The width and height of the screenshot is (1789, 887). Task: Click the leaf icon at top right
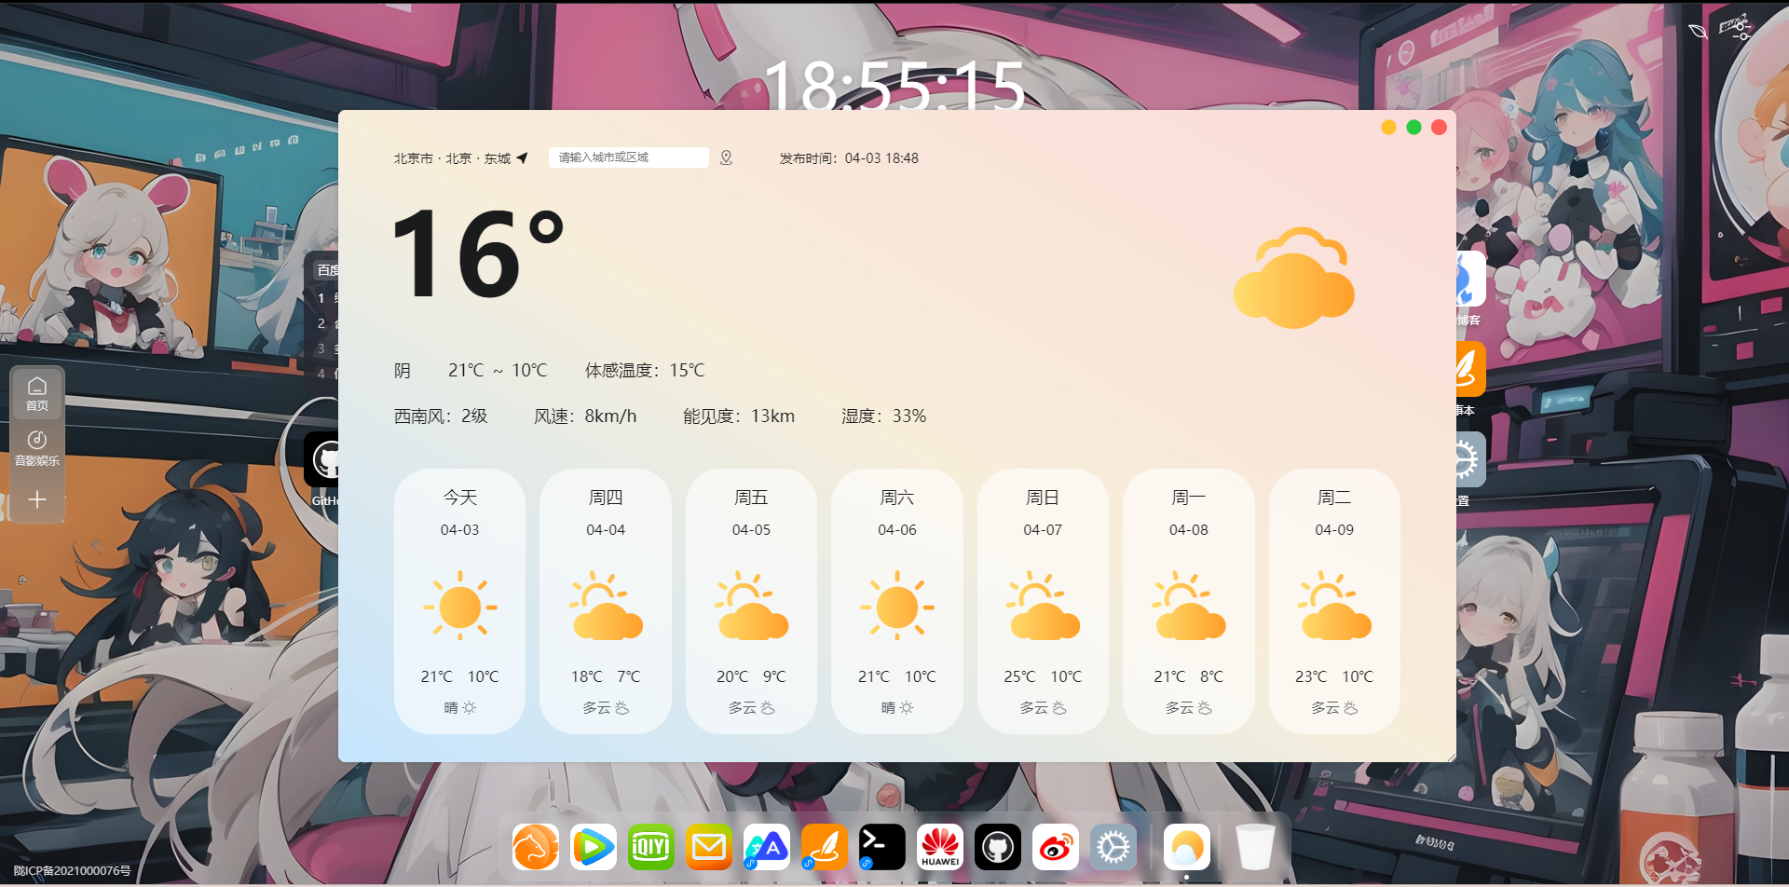[x=1698, y=31]
